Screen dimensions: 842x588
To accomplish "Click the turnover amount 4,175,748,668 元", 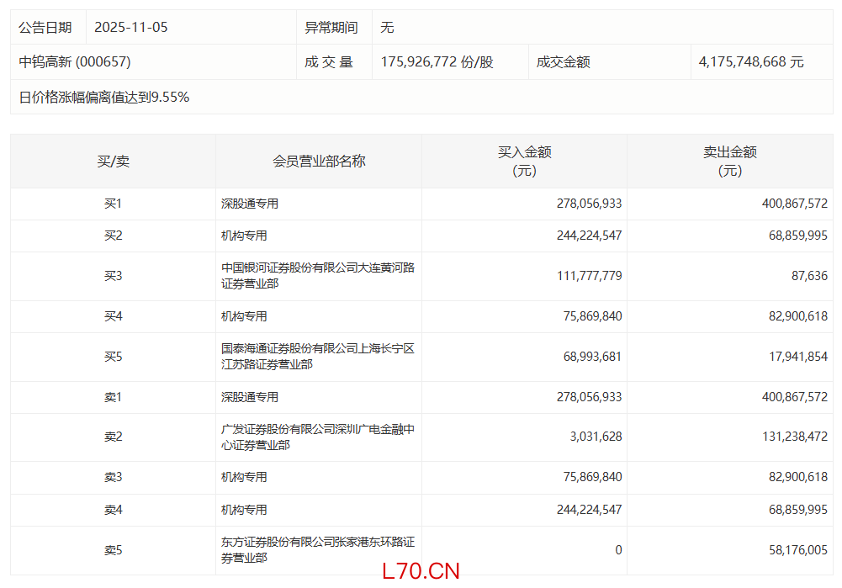I will pyautogui.click(x=751, y=62).
